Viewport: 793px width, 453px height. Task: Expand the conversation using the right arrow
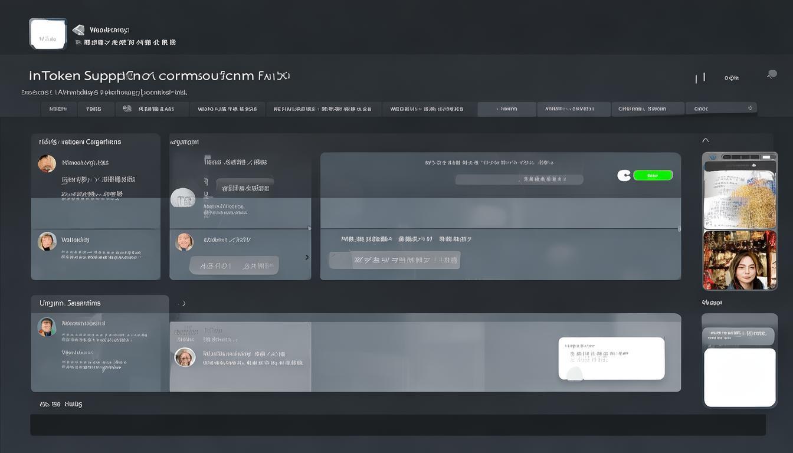[307, 257]
